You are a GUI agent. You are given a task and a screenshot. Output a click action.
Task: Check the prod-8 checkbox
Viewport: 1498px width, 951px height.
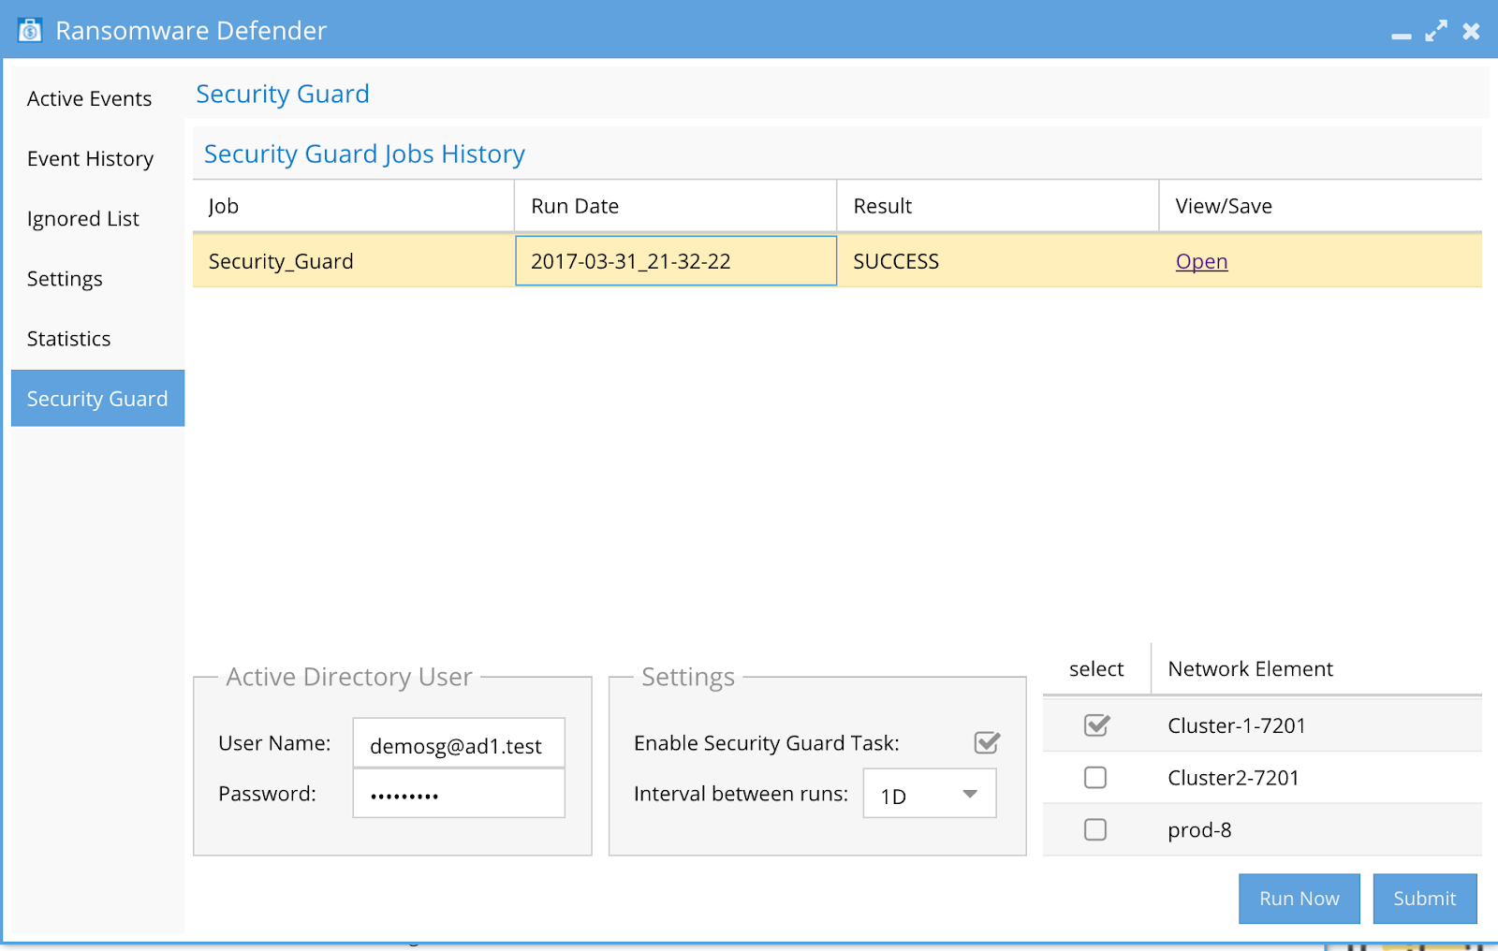coord(1094,829)
